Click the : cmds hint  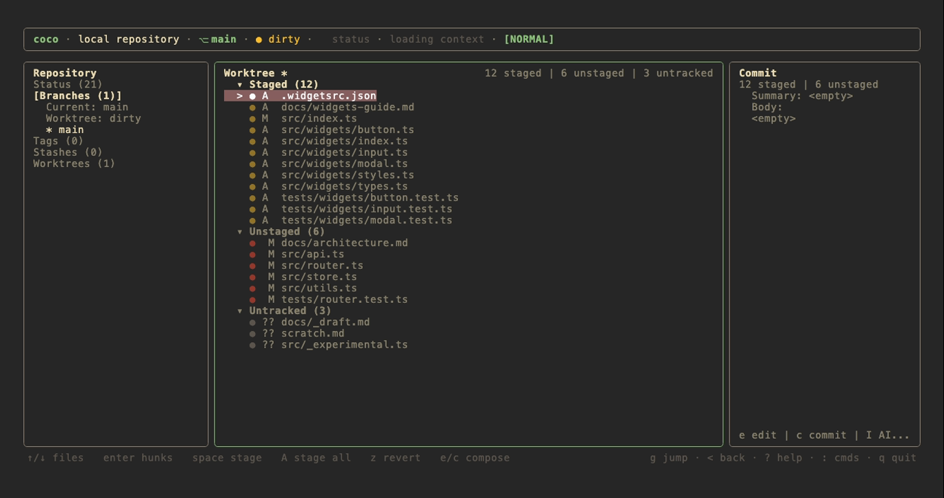841,458
